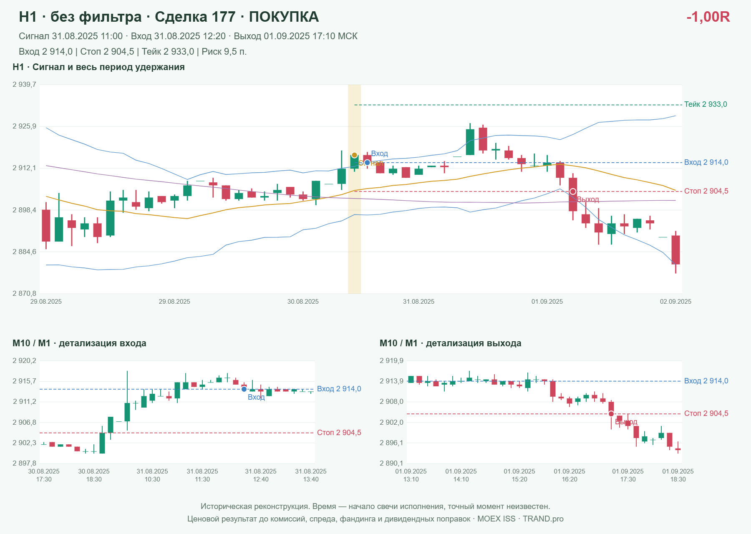Click the orange signal marker on the main chart

coord(354,155)
